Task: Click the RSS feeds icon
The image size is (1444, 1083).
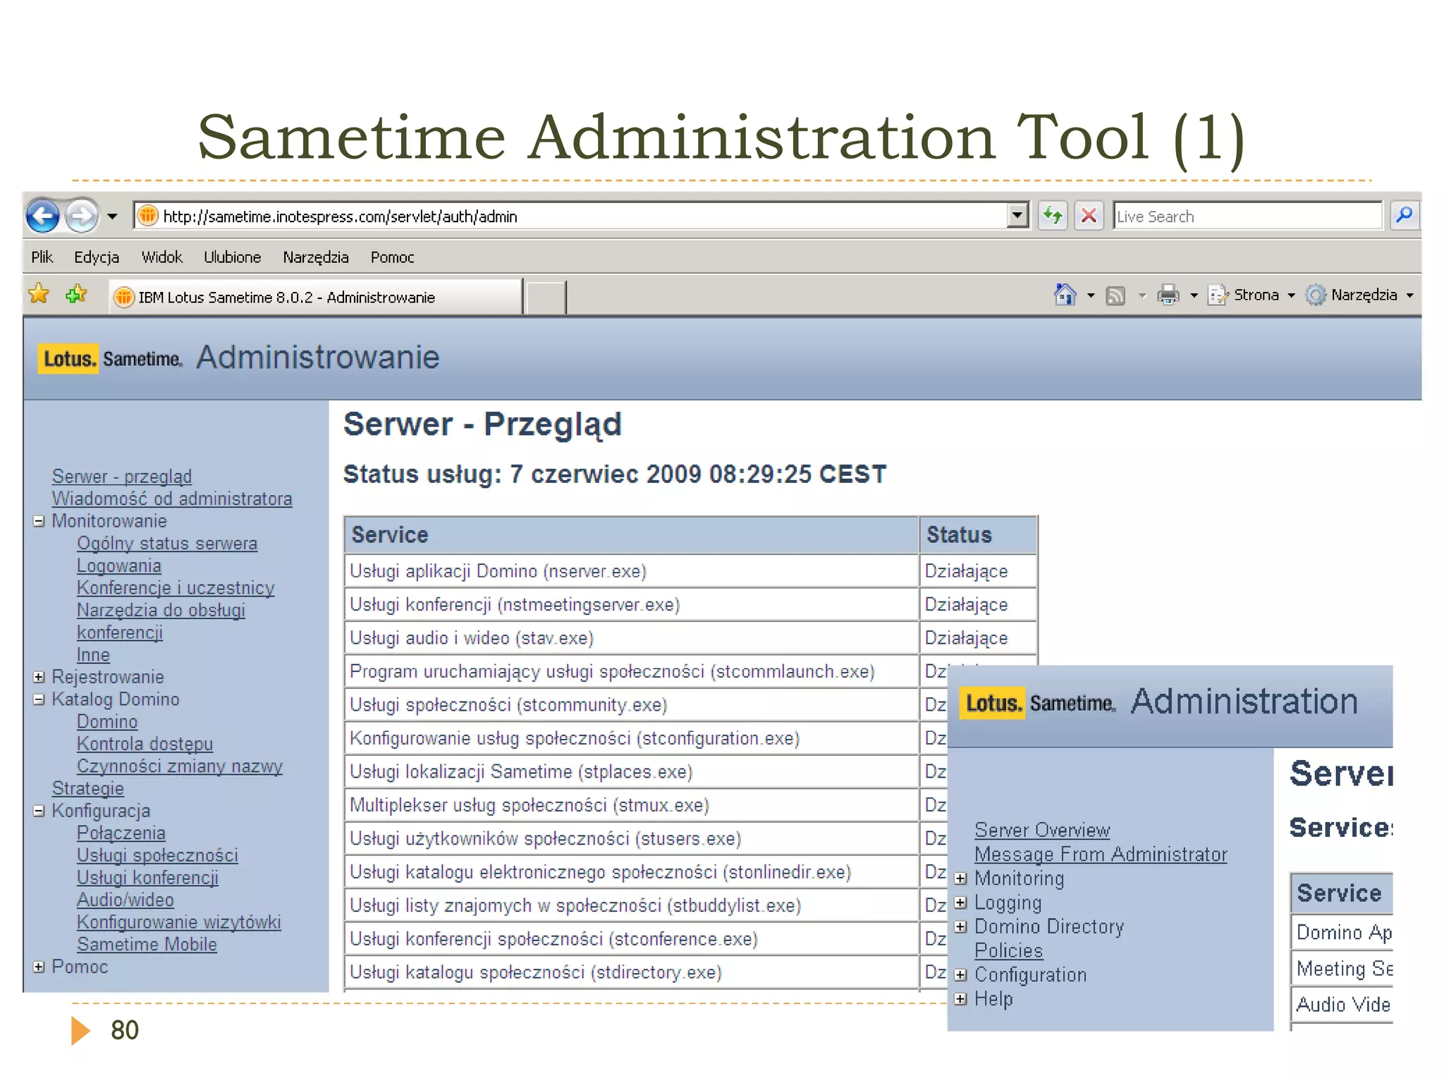Action: tap(1115, 295)
